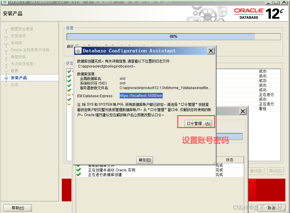Image resolution: width=290 pixels, height=213 pixels.
Task: Close the secondary progress dialog behind
Action: coord(243,111)
